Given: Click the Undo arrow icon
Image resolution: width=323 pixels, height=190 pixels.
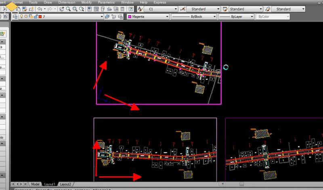Looking at the screenshot, I should pos(40,9).
